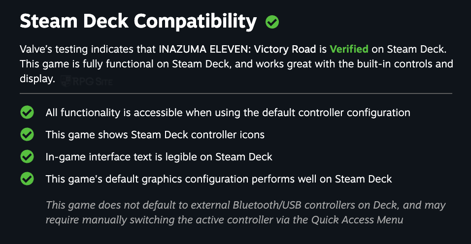Click the "All functionality is accessible" result text
The height and width of the screenshot is (244, 471).
(228, 113)
